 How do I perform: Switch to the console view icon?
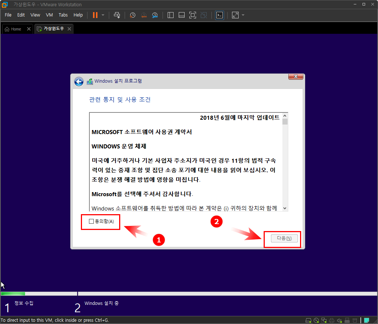220,15
